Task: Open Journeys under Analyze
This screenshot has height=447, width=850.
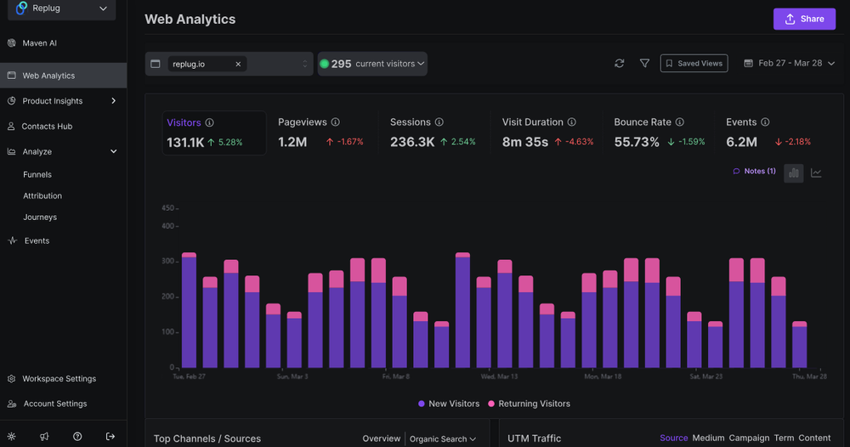Action: pyautogui.click(x=40, y=217)
